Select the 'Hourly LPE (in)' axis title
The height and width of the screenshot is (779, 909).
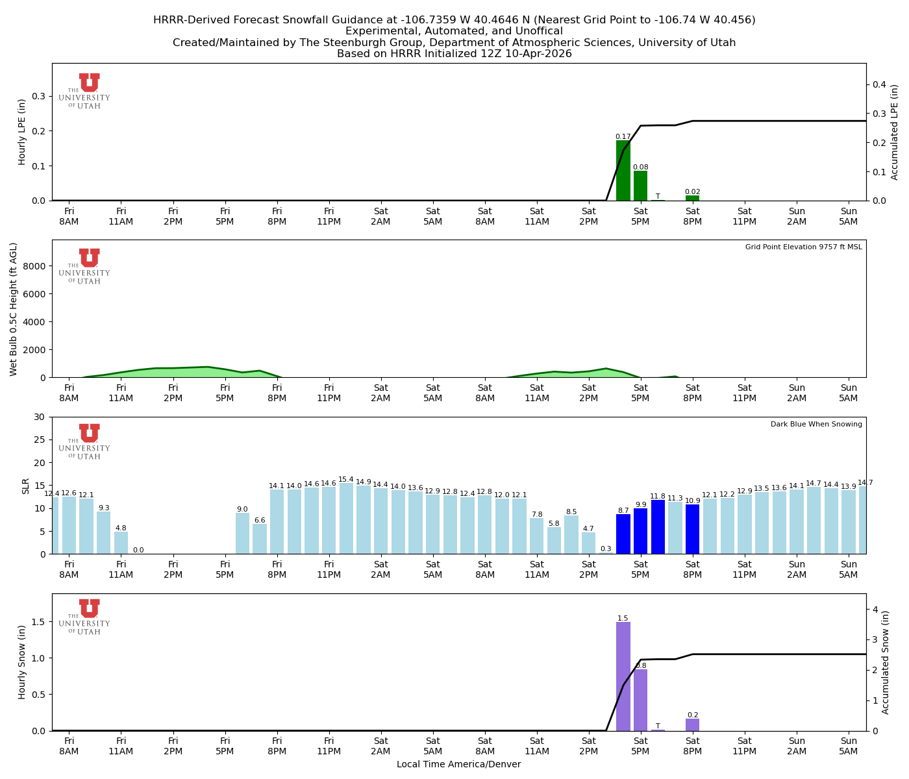(x=21, y=131)
